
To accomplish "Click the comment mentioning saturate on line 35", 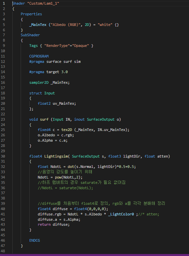I will [82, 183].
